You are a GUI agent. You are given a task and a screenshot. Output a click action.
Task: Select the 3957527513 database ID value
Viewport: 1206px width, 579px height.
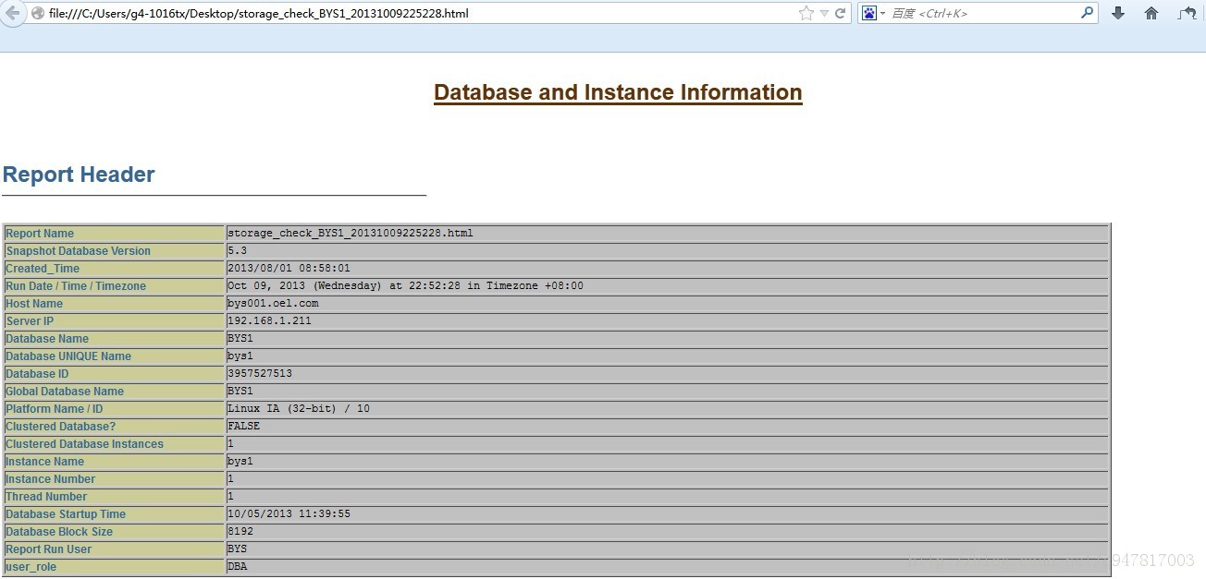pyautogui.click(x=260, y=374)
